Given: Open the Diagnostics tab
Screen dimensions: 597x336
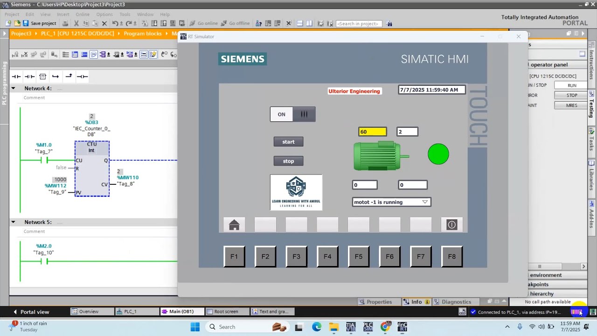Looking at the screenshot, I should [456, 302].
